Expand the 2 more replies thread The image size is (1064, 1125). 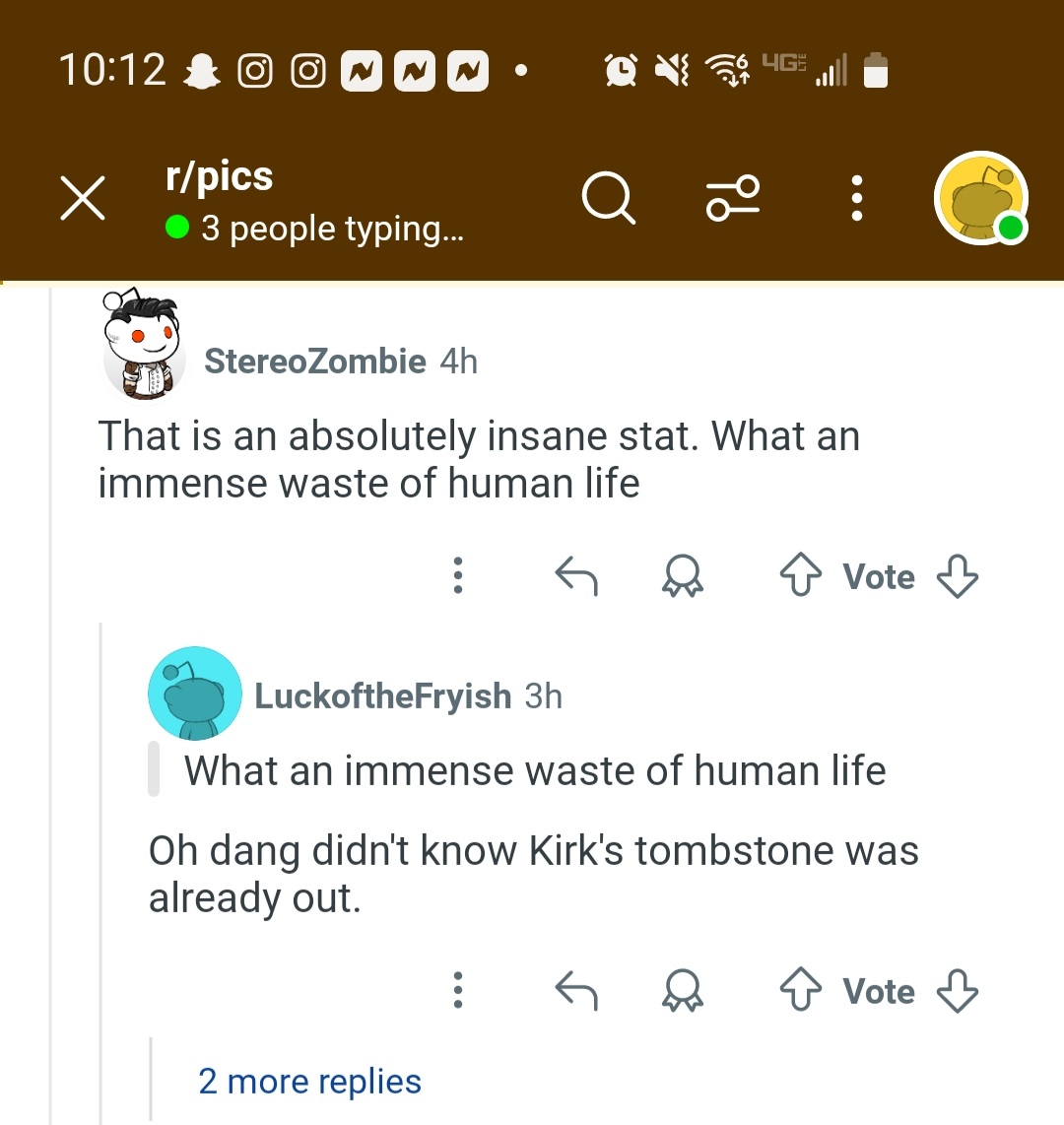point(309,1082)
